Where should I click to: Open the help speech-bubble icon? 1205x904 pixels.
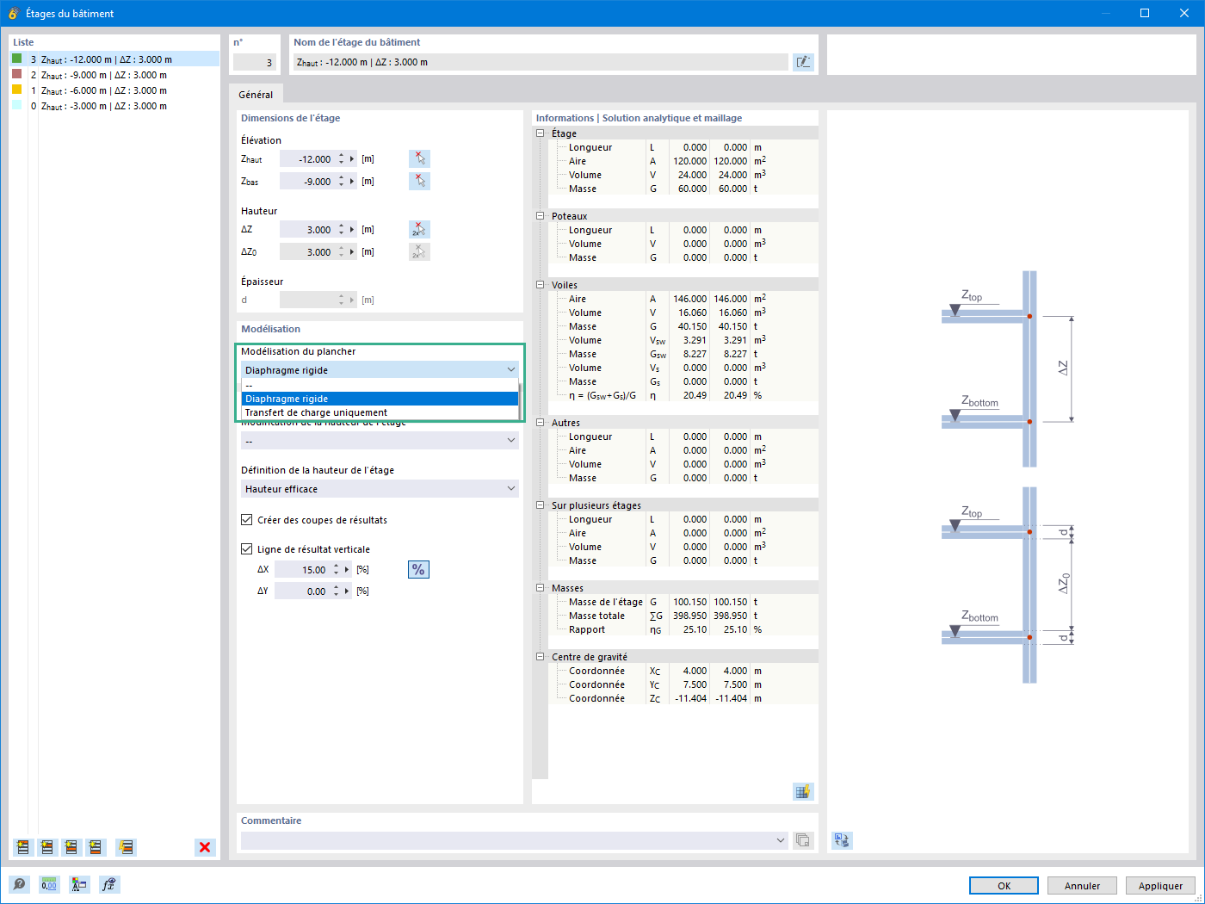click(19, 884)
